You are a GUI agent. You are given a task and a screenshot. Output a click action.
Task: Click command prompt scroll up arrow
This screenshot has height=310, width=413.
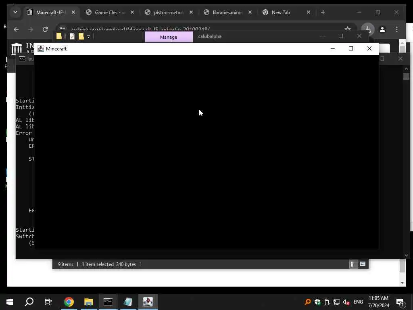406,69
